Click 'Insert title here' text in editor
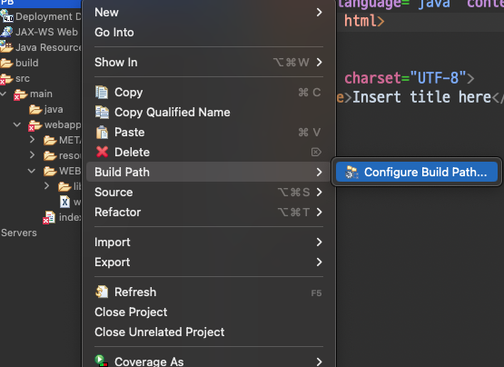This screenshot has height=367, width=504. (x=421, y=97)
